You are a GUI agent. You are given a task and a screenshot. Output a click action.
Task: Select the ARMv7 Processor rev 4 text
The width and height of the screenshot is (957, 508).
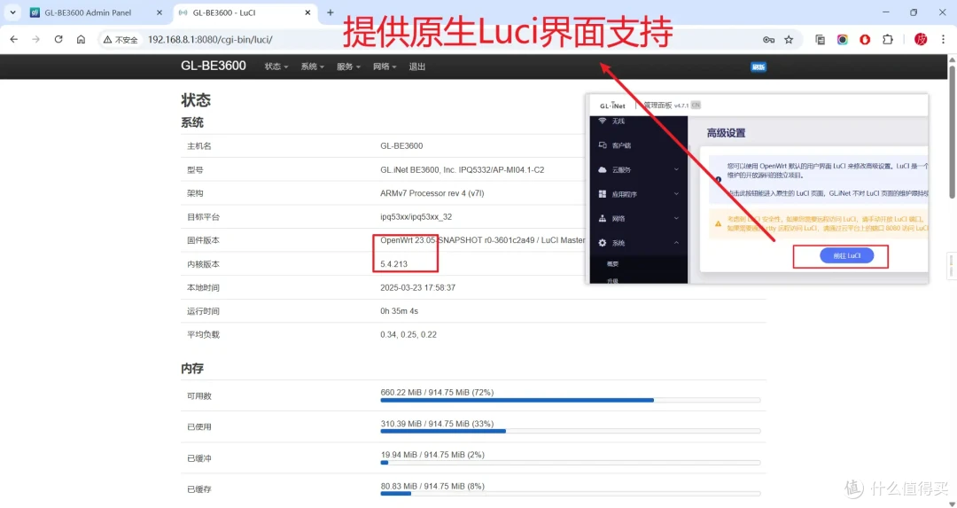(x=432, y=193)
